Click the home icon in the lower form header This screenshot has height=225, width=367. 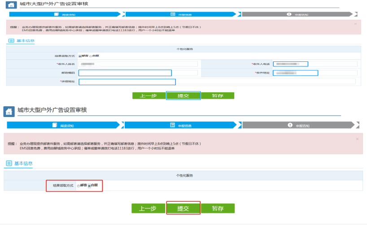pyautogui.click(x=9, y=111)
